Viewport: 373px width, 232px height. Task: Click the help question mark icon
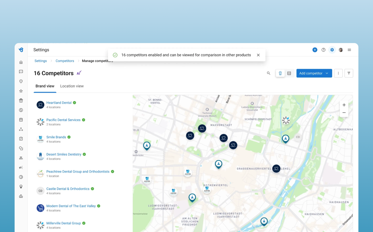323,50
